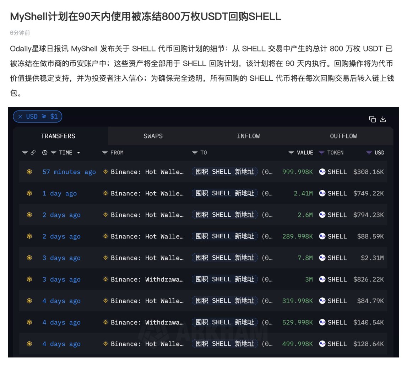
Task: Click SHELL token icon in 289.998K row
Action: [x=322, y=236]
